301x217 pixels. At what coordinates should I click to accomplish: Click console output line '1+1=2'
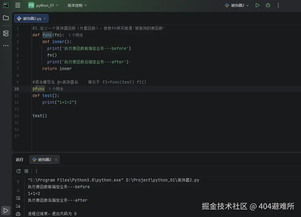tap(34, 193)
